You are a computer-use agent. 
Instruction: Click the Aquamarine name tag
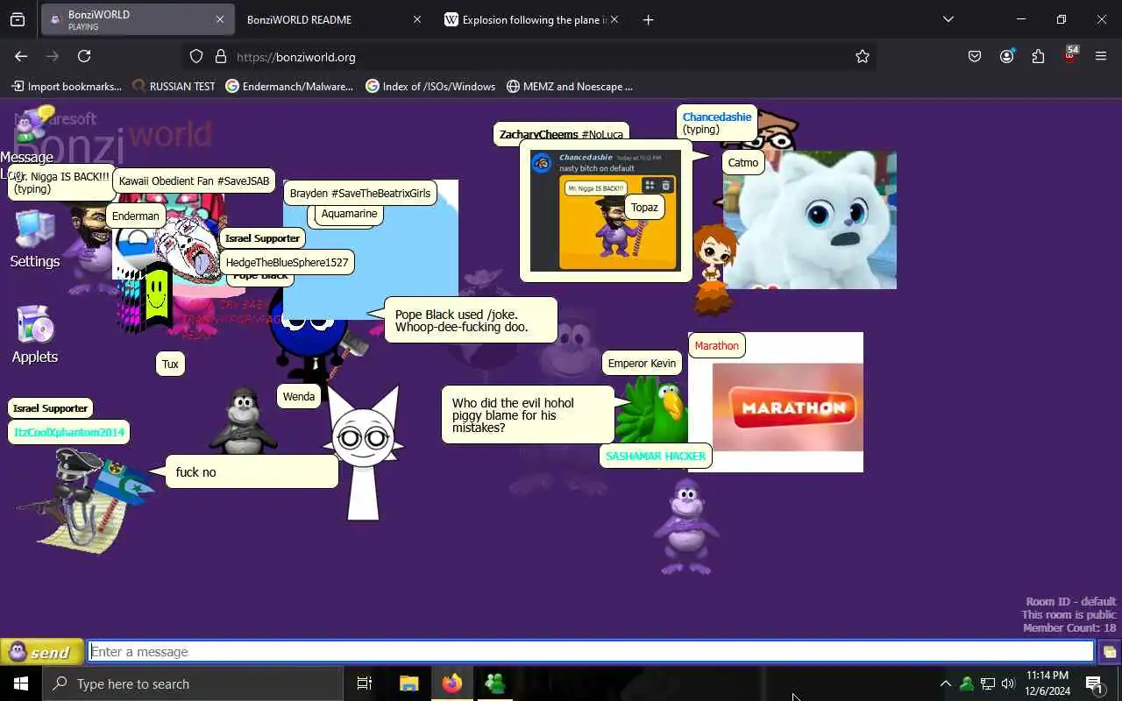(349, 214)
